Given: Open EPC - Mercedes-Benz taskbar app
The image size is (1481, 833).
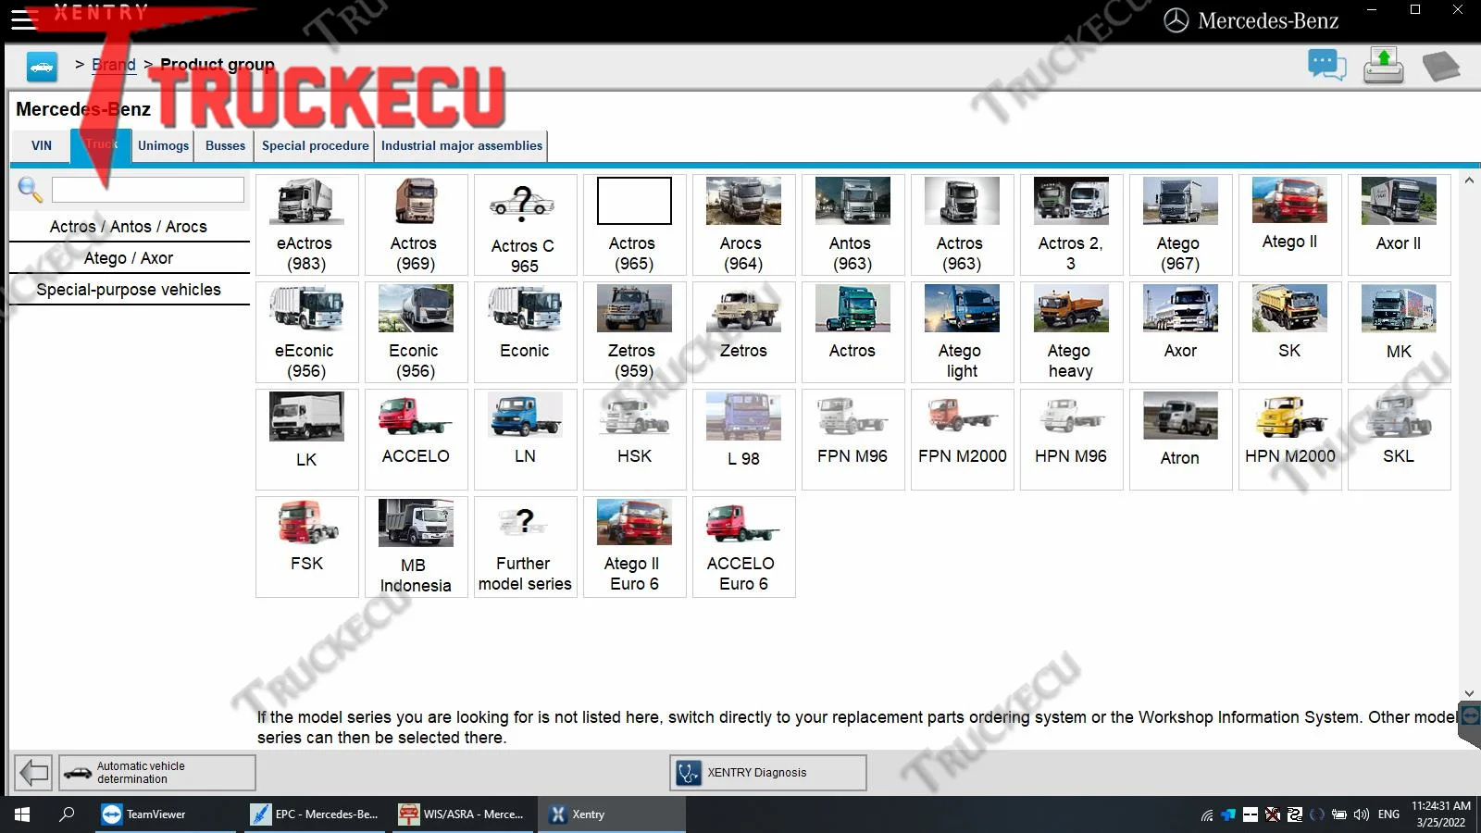Looking at the screenshot, I should click(316, 814).
